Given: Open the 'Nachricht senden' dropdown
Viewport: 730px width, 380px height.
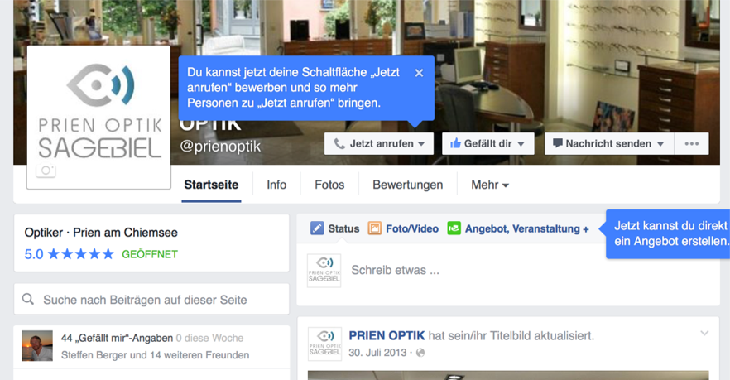Looking at the screenshot, I should click(608, 143).
